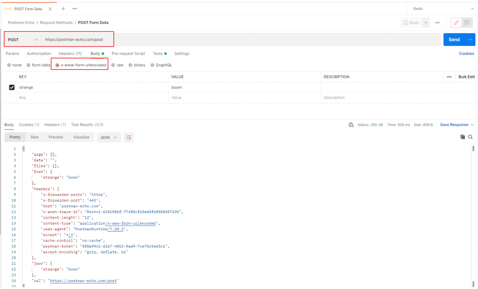Open the Headers (11) request tab
Screen dimensions: 478x289
point(70,54)
